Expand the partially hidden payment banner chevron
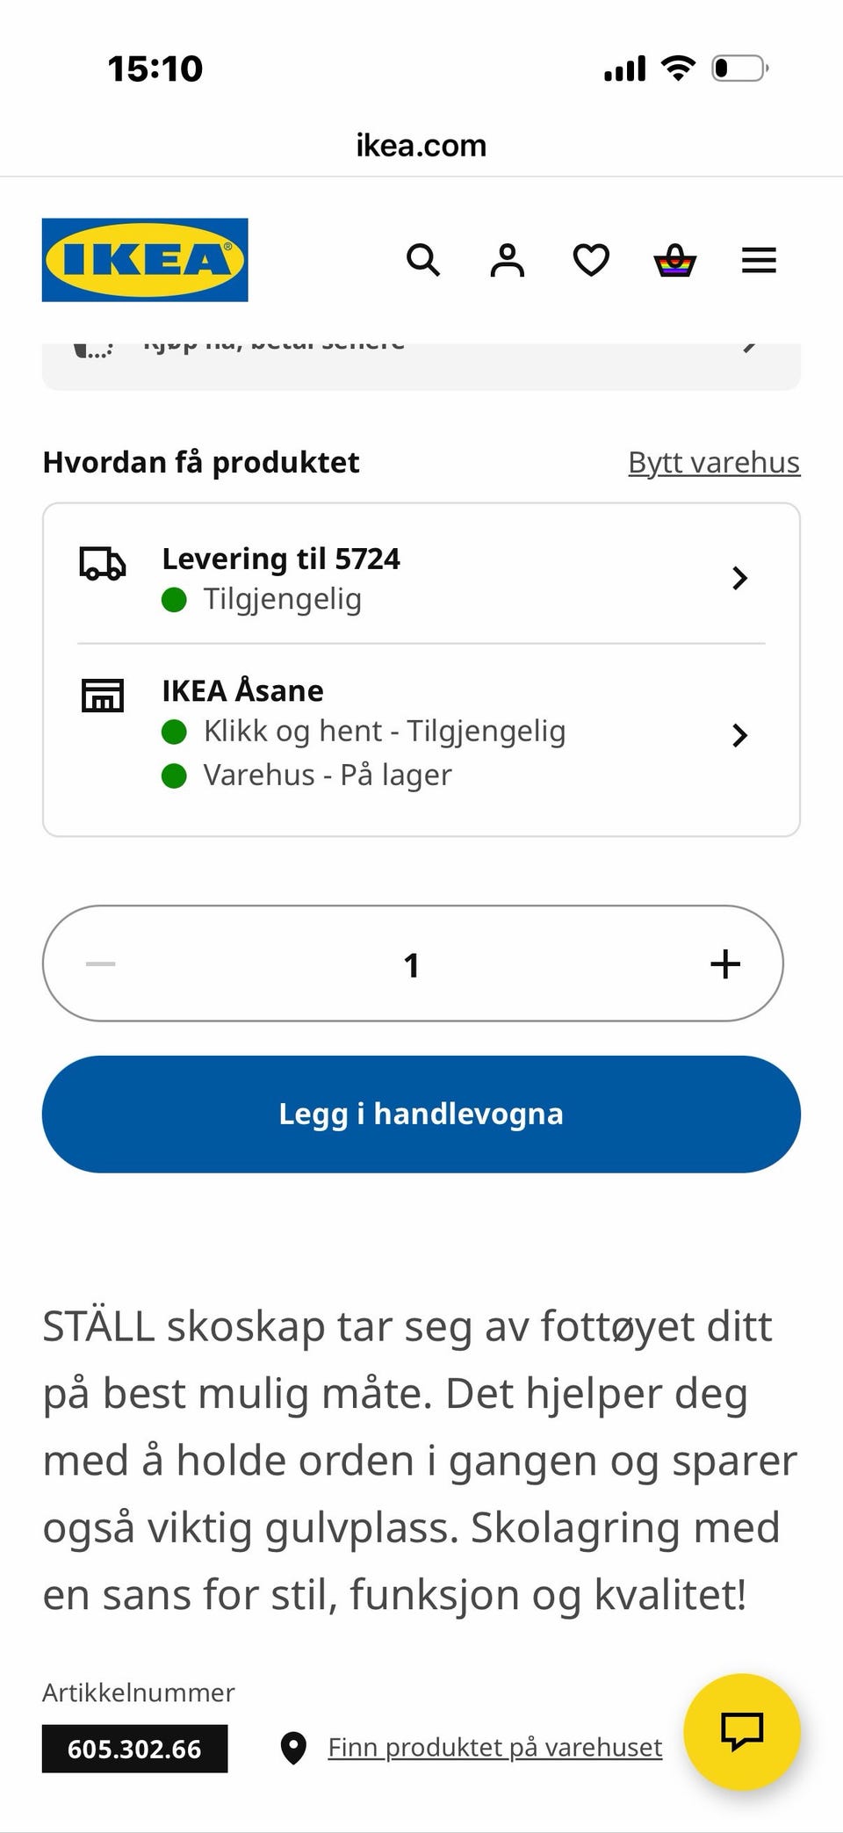This screenshot has height=1833, width=843. coord(749,345)
